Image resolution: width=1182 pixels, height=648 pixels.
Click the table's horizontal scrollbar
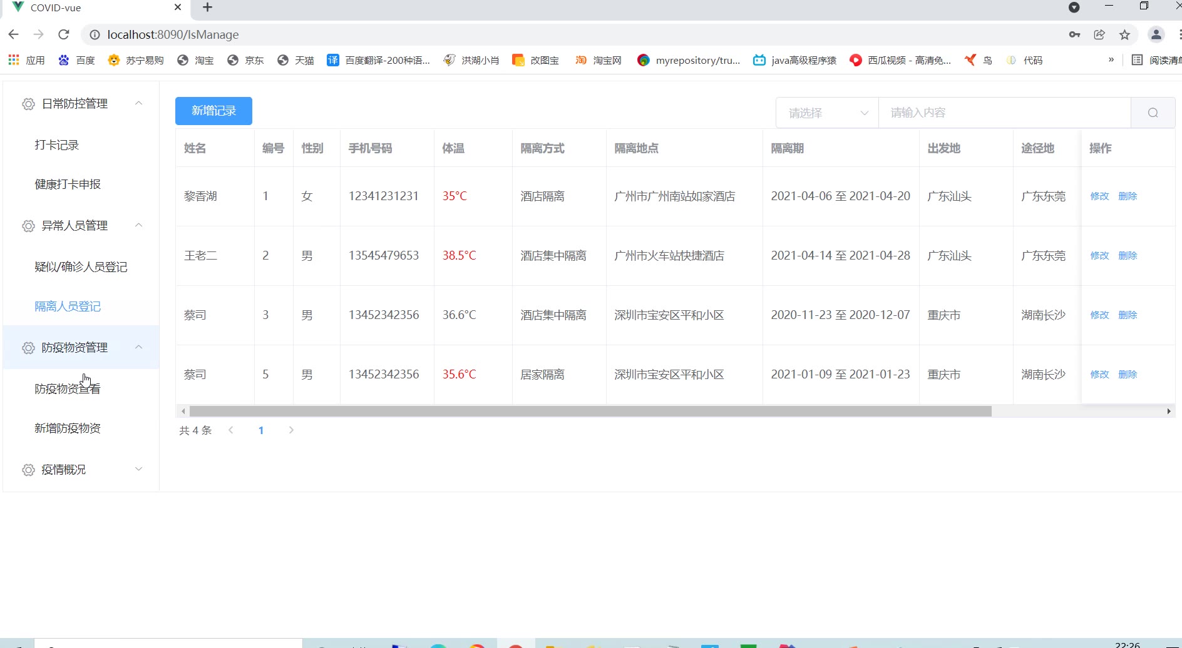coord(590,412)
